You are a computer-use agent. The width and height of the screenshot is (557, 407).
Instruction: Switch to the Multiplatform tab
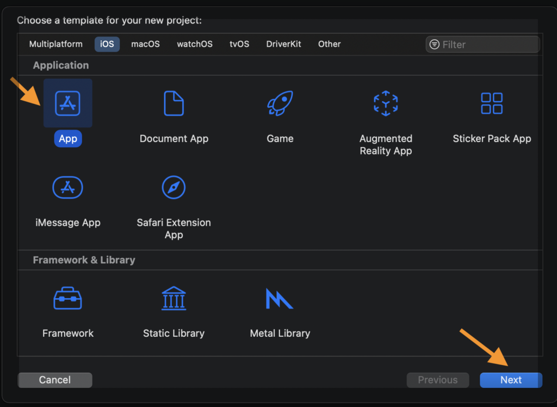(56, 44)
